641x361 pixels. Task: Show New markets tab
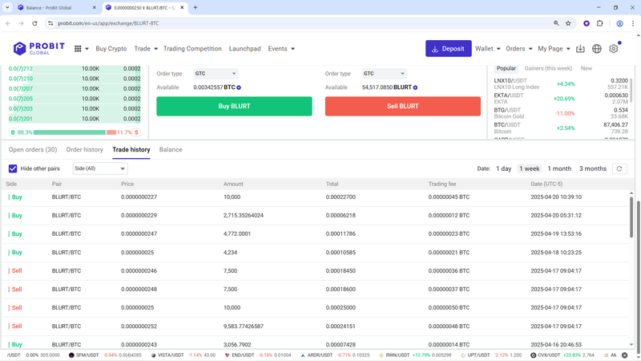pos(587,68)
